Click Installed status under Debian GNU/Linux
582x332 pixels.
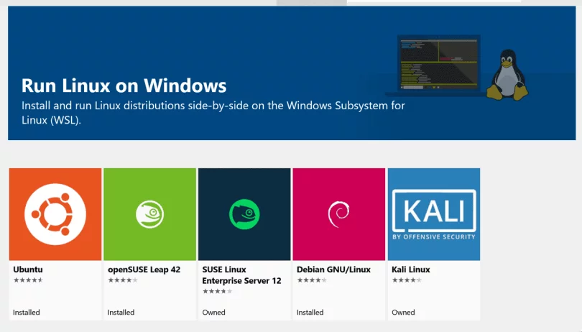(x=310, y=313)
